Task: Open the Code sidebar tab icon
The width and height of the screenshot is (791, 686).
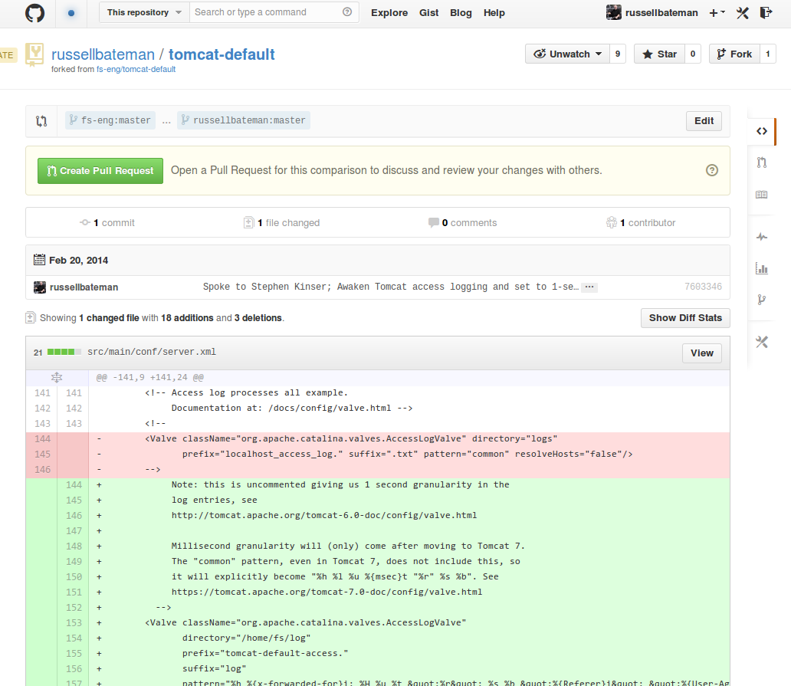Action: click(762, 131)
